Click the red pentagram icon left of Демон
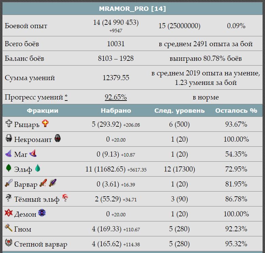 coord(9,213)
